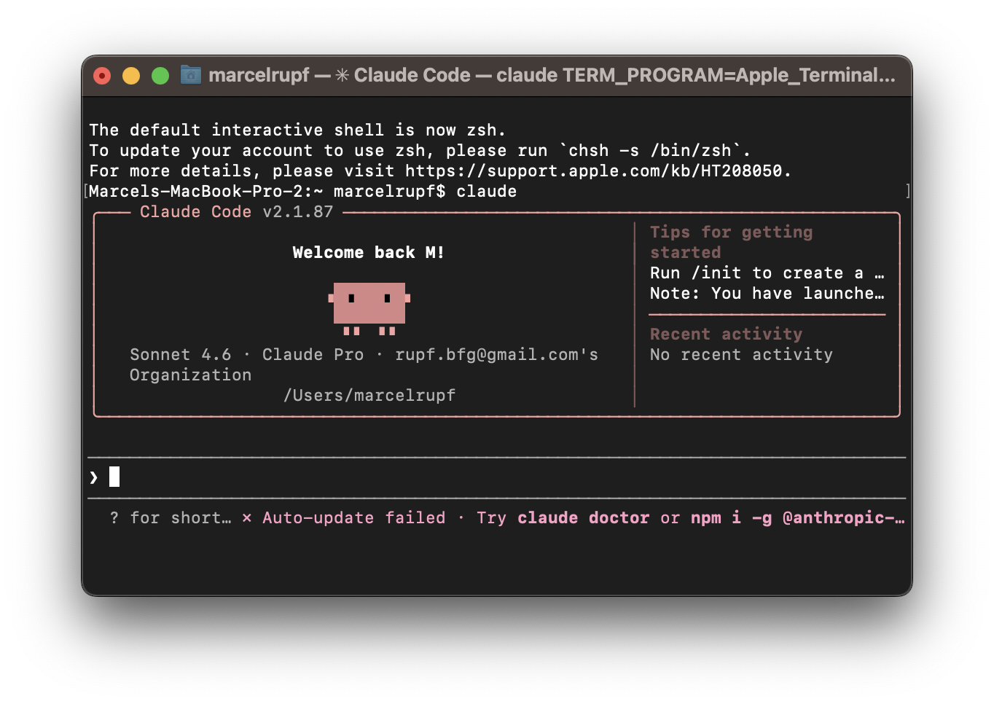The width and height of the screenshot is (994, 704).
Task: Click the '? for short…' hint
Action: [x=171, y=518]
